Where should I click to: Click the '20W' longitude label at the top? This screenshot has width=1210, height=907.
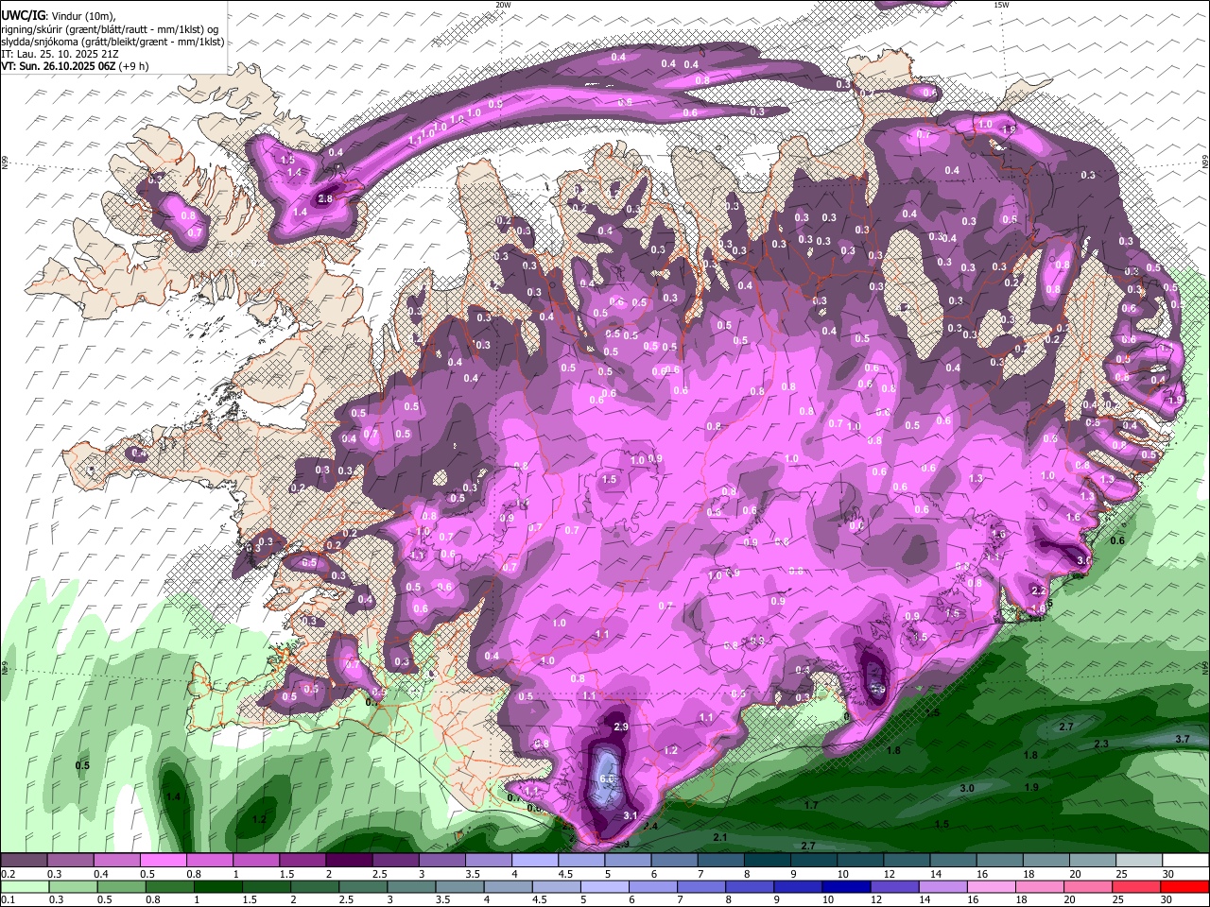pos(503,5)
